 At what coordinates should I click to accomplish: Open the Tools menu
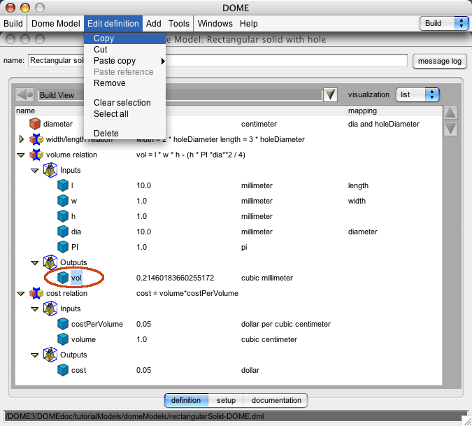[179, 24]
